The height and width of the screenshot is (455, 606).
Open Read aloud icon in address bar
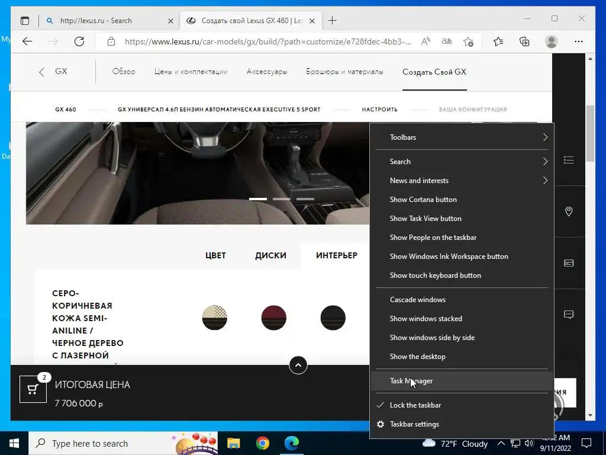[x=426, y=41]
